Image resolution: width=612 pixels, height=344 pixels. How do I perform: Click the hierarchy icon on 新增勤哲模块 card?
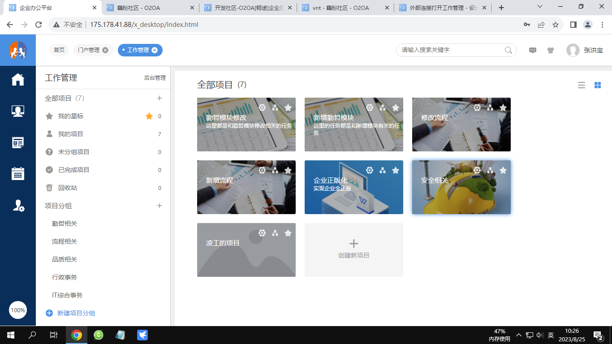[383, 107]
